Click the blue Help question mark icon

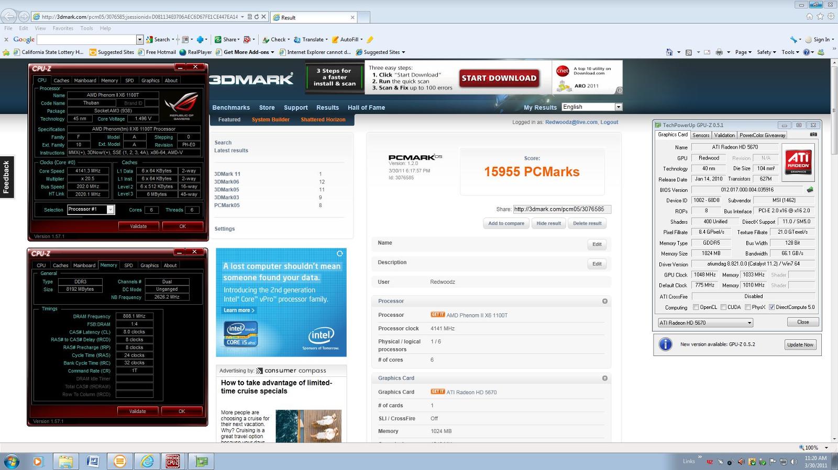pyautogui.click(x=807, y=52)
